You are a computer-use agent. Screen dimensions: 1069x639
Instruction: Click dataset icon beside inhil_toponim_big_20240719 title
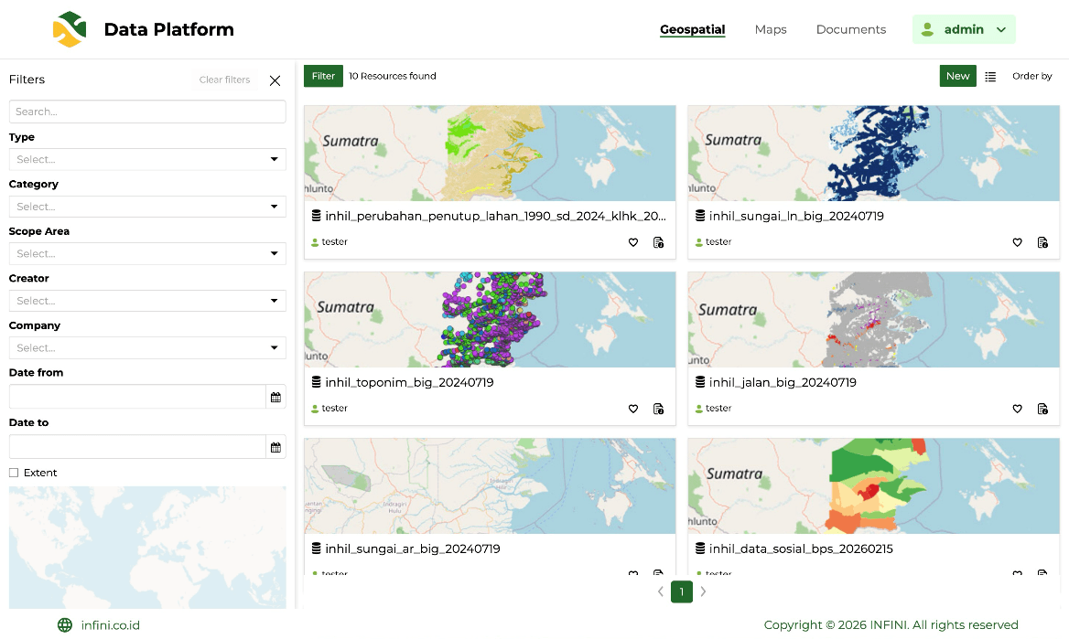point(317,382)
